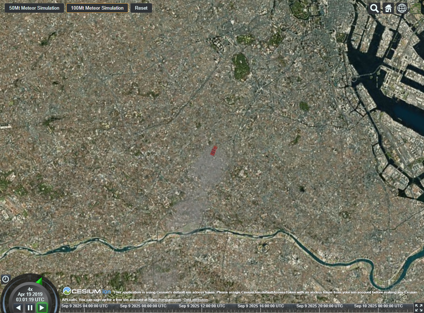Click the Reset button
Image resolution: width=424 pixels, height=313 pixels.
coord(141,8)
